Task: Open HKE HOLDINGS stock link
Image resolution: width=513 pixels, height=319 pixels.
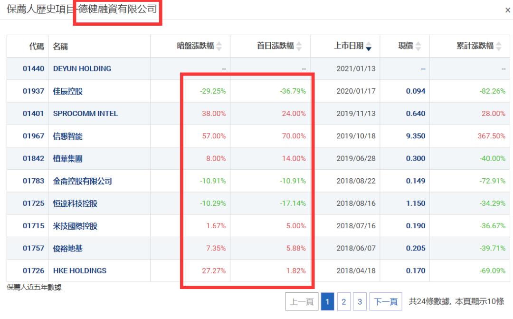Action: click(x=80, y=271)
